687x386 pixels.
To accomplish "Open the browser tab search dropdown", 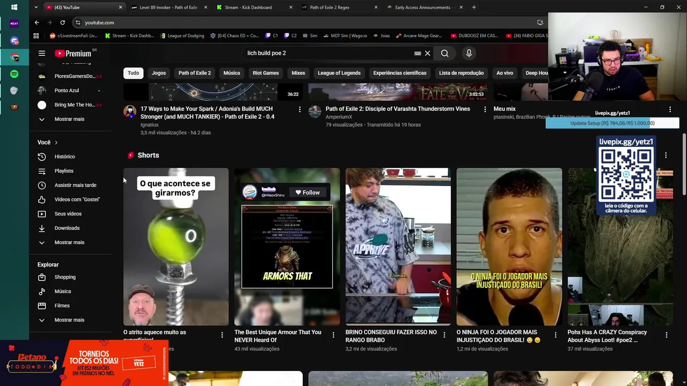I will tap(35, 8).
